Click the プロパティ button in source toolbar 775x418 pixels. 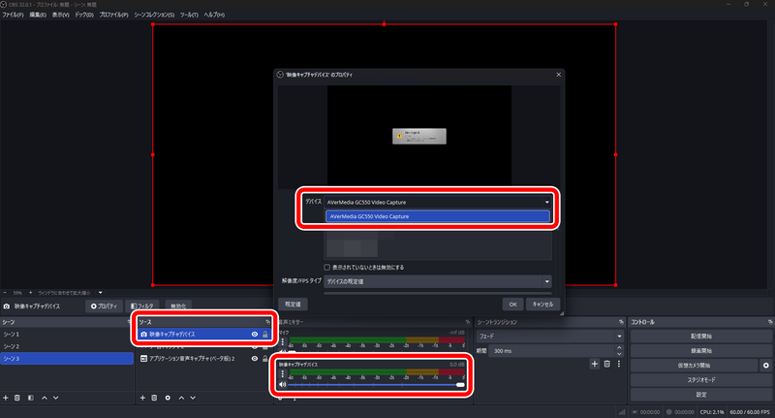(x=104, y=306)
